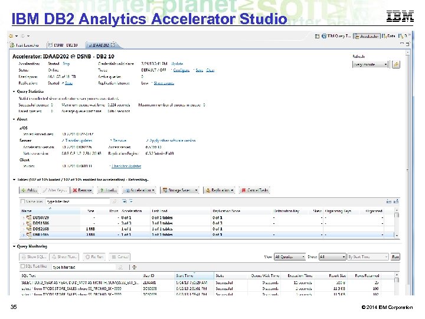425x319 pixels.
Task: Click the clear filter icon in Tables section
Action: [x=115, y=201]
